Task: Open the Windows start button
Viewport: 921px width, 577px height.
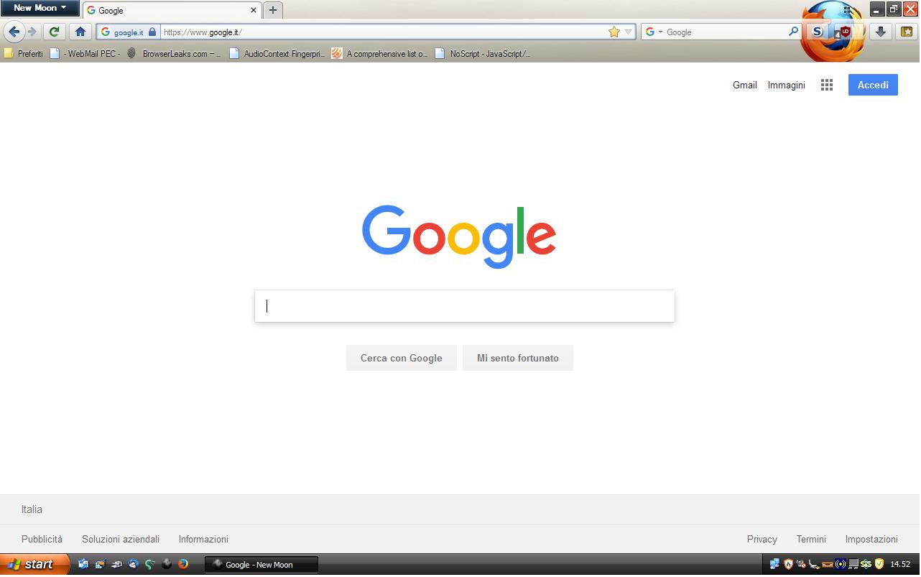Action: (34, 564)
